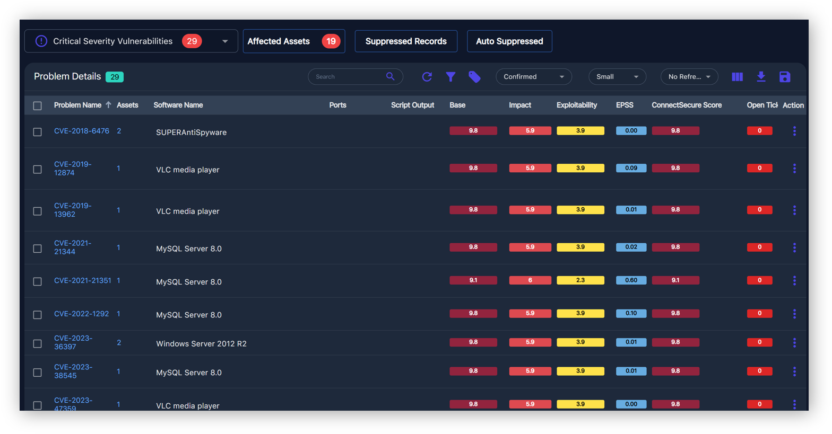832x434 pixels.
Task: Click the search magnifier icon
Action: [390, 76]
